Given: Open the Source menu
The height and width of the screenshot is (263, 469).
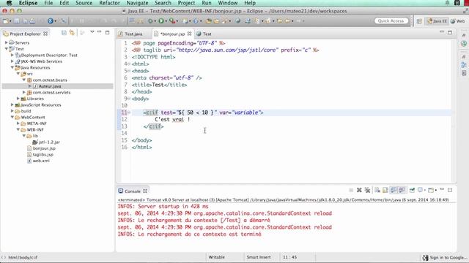Looking at the screenshot, I should click(84, 3).
